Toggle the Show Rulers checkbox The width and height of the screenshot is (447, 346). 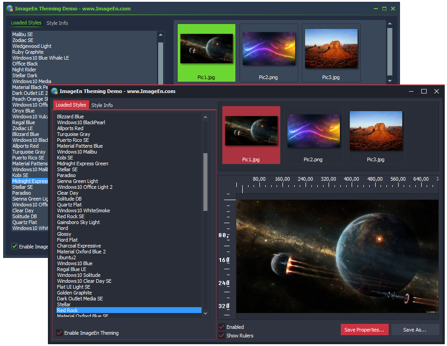pyautogui.click(x=221, y=336)
